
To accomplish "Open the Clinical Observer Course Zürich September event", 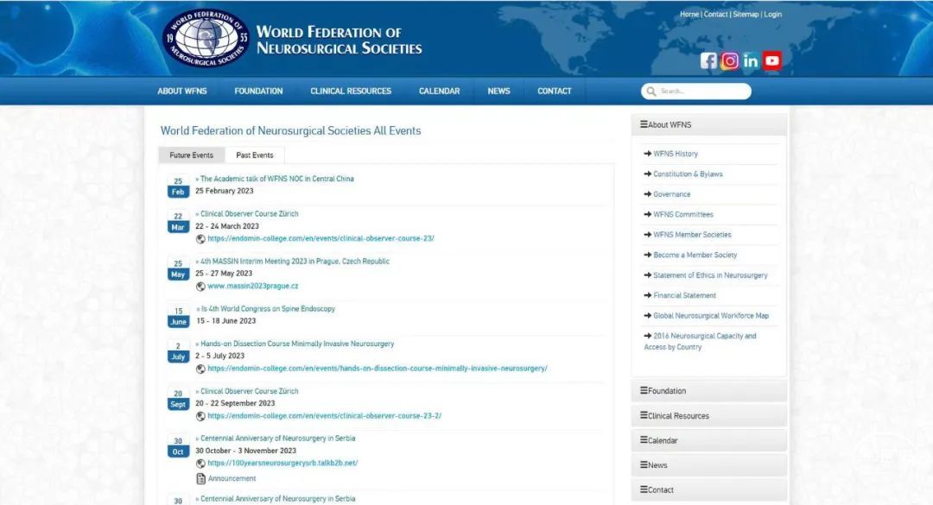I will pos(250,391).
